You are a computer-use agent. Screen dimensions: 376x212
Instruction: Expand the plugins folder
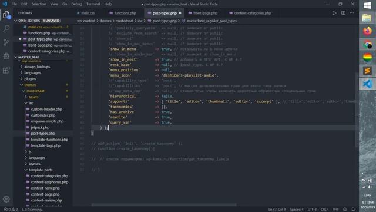pyautogui.click(x=30, y=78)
